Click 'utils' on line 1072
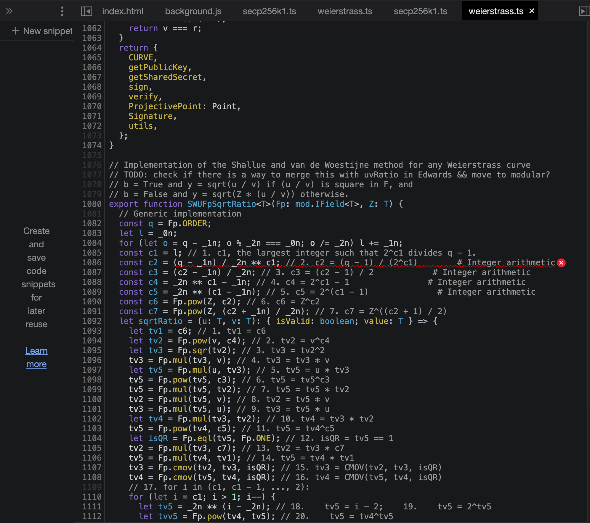Viewport: 590px width, 523px height. 141,126
